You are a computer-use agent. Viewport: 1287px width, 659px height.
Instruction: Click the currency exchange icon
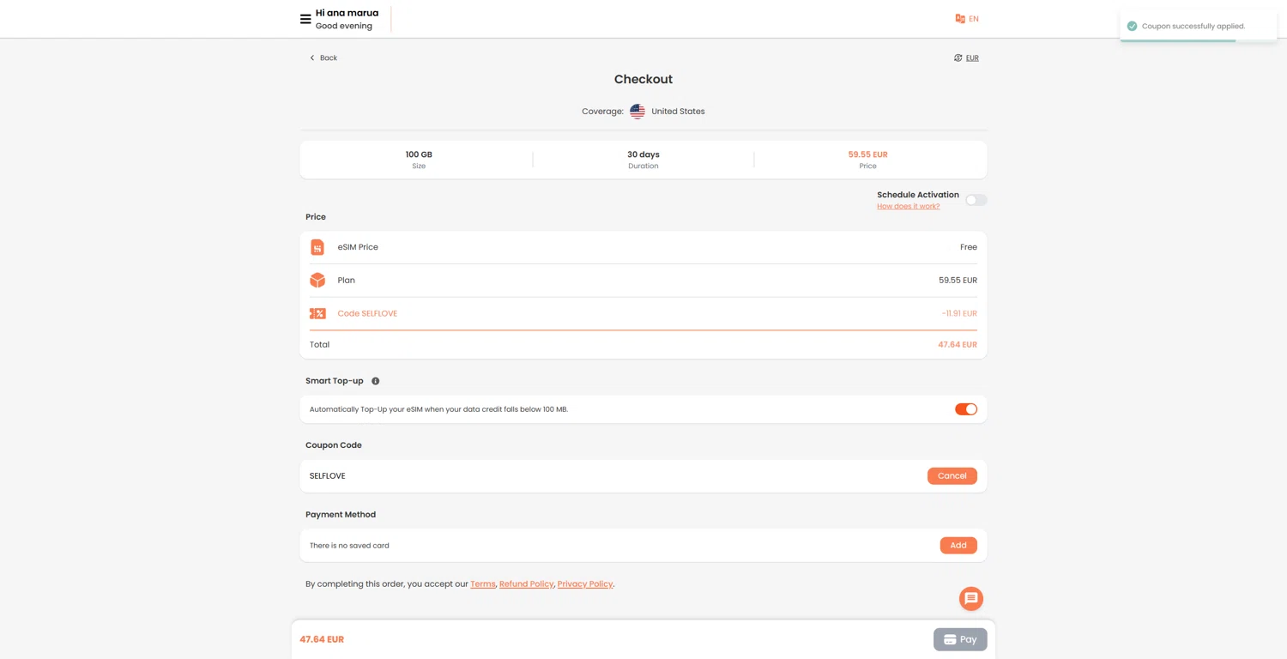pyautogui.click(x=958, y=57)
